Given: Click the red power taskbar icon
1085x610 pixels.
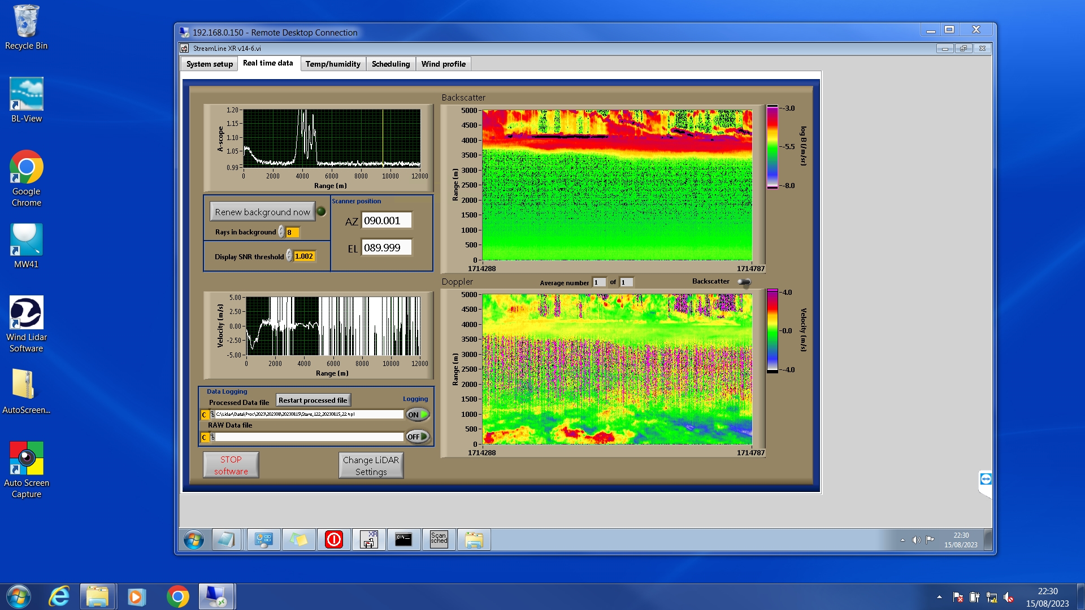Looking at the screenshot, I should coord(333,539).
